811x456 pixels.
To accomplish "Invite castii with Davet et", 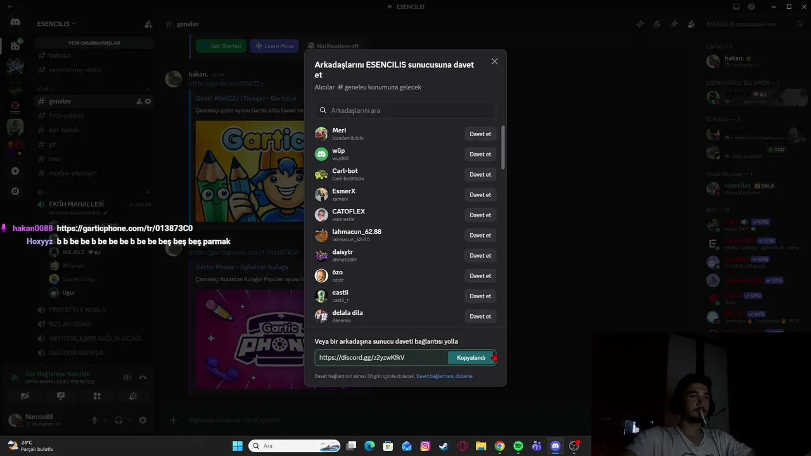I will pos(480,296).
